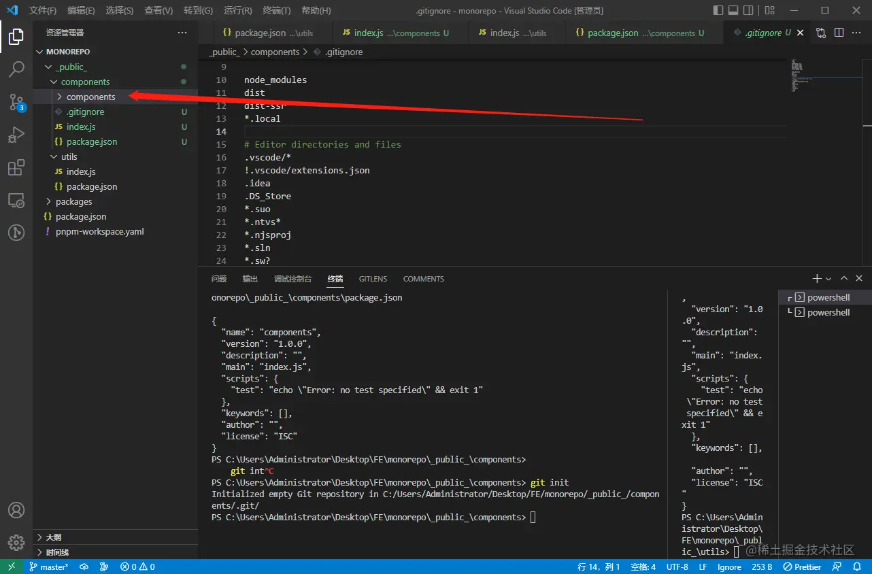
Task: Expand the packages folder
Action: tap(73, 201)
